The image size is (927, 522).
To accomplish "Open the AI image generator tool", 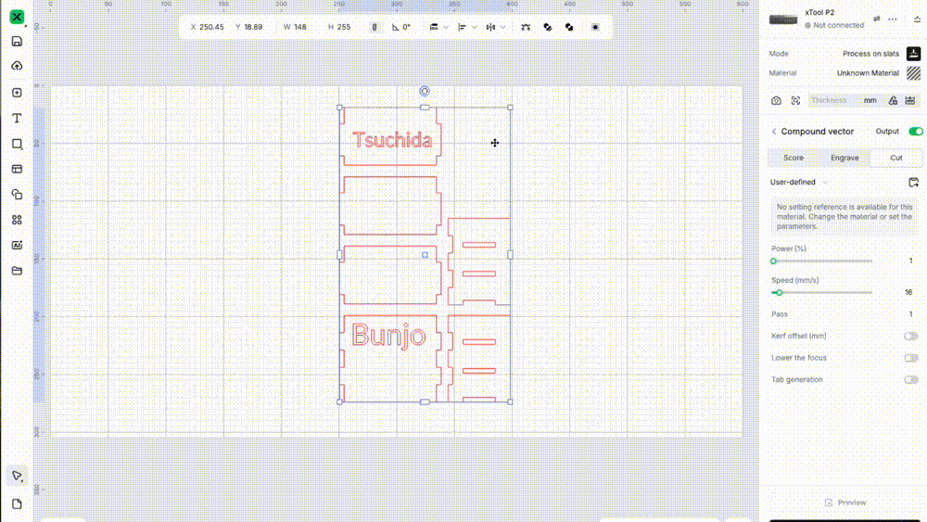I will click(17, 246).
